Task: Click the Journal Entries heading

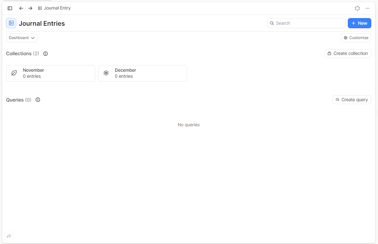Action: click(42, 23)
